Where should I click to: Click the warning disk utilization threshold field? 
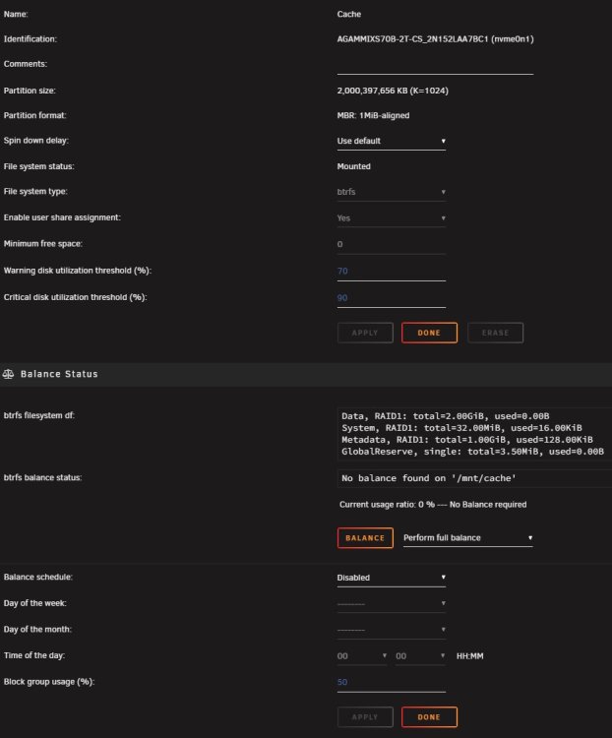pyautogui.click(x=392, y=272)
